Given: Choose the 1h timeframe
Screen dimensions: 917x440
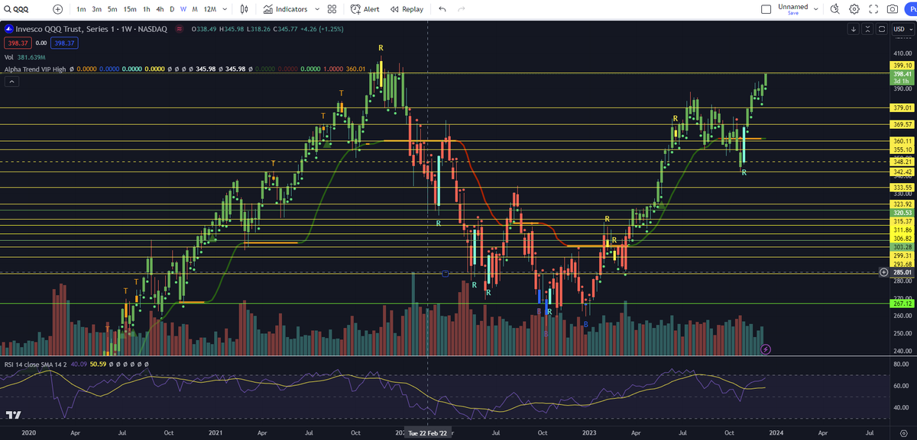Looking at the screenshot, I should (x=146, y=9).
